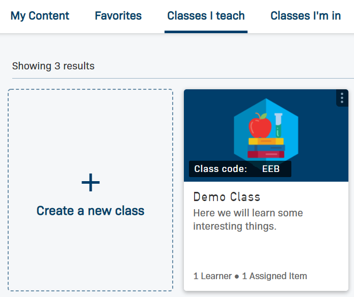The width and height of the screenshot is (354, 297).
Task: Switch to the Favorites tab
Action: click(x=118, y=16)
